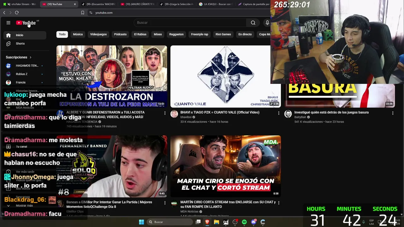Select the Riot Games chip
Image resolution: width=404 pixels, height=227 pixels.
pos(223,34)
